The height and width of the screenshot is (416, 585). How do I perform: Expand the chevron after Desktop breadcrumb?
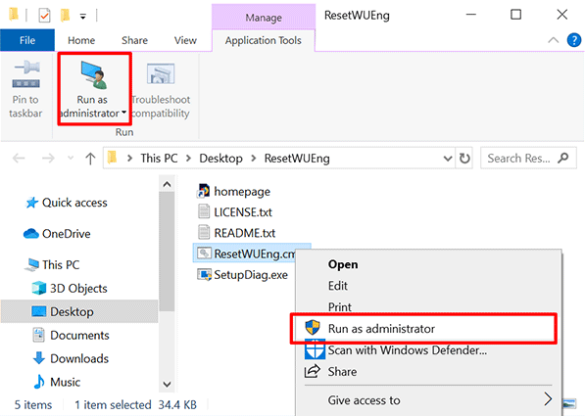(254, 159)
